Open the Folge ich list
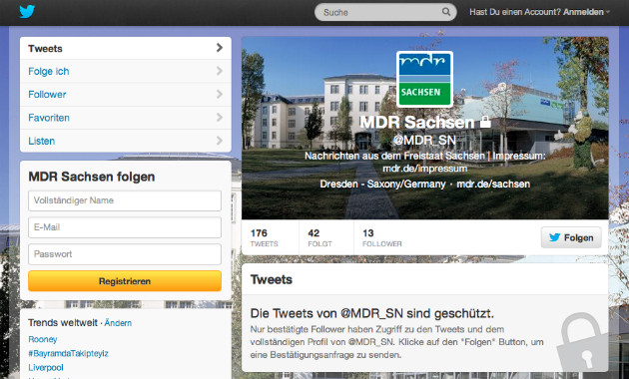The image size is (629, 379). 126,72
